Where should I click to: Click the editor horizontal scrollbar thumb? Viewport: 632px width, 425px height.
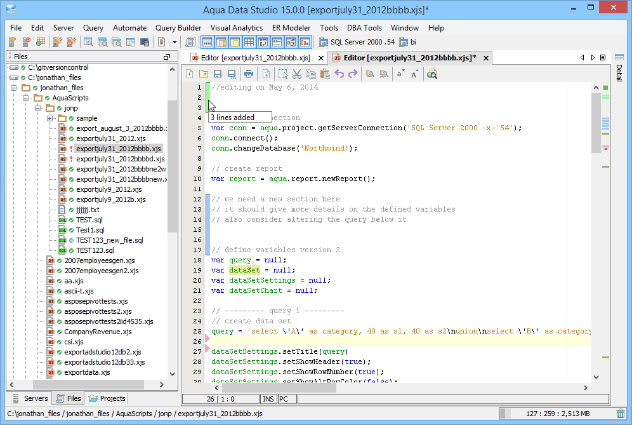279,388
